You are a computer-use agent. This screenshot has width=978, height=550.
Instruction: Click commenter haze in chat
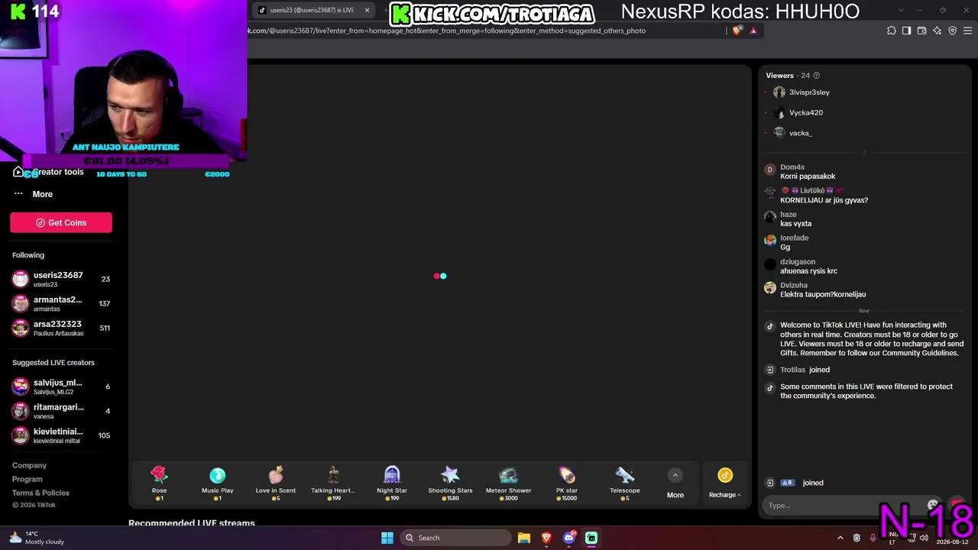[789, 215]
